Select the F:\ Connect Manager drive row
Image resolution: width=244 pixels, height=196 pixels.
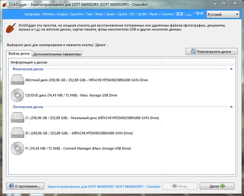78,148
